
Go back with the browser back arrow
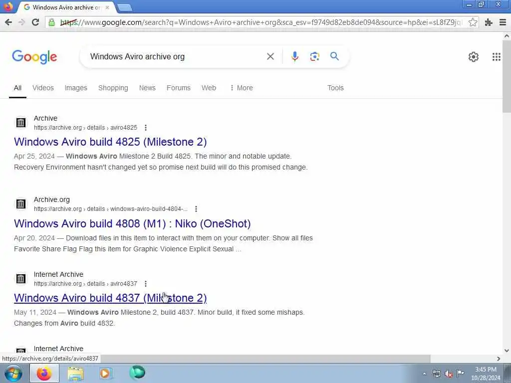pos(8,22)
